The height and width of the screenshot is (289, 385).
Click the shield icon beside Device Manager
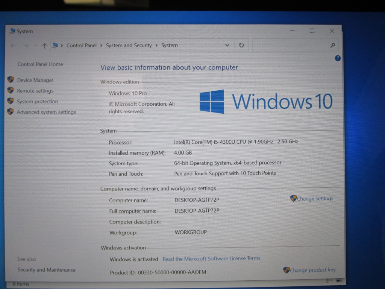11,79
